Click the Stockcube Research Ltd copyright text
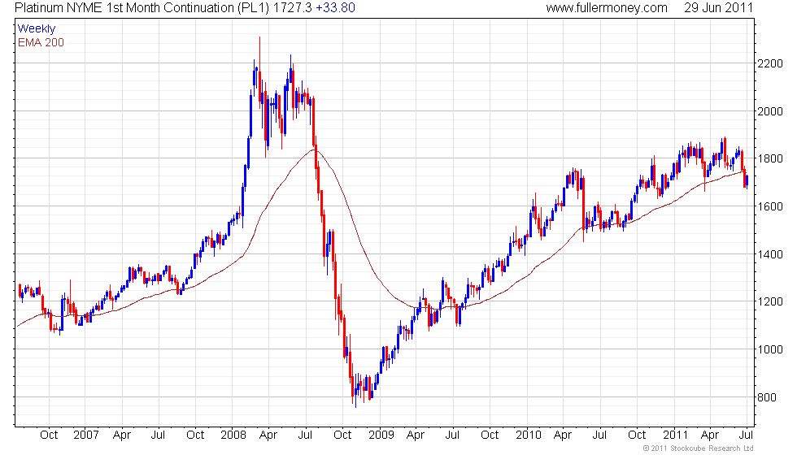This screenshot has width=797, height=455. click(699, 448)
